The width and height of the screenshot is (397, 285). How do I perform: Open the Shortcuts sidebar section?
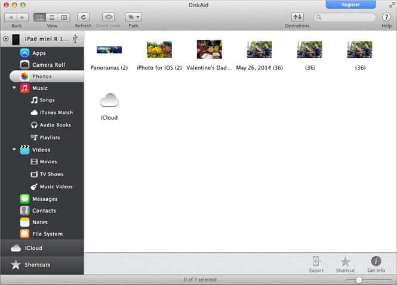(37, 265)
